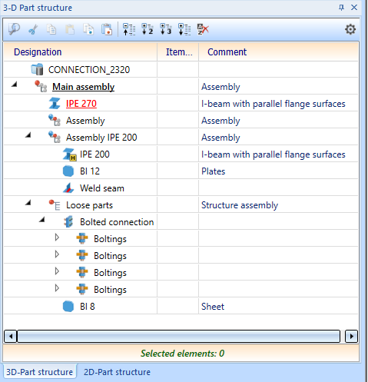Select the 3D-Part structure tab
This screenshot has height=382, width=368.
(39, 372)
